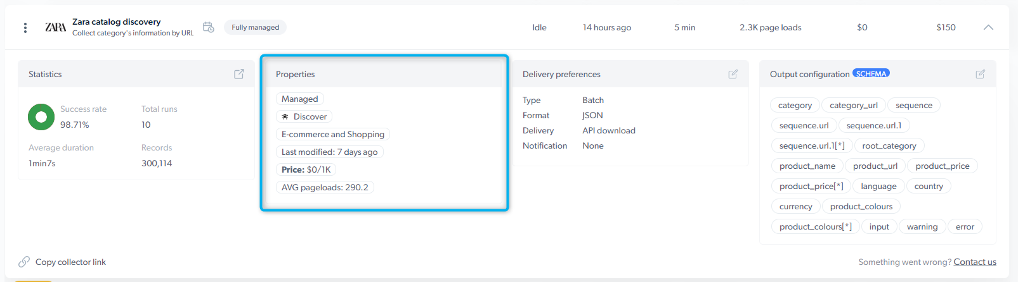Click the success rate donut chart
This screenshot has width=1018, height=282.
click(41, 117)
